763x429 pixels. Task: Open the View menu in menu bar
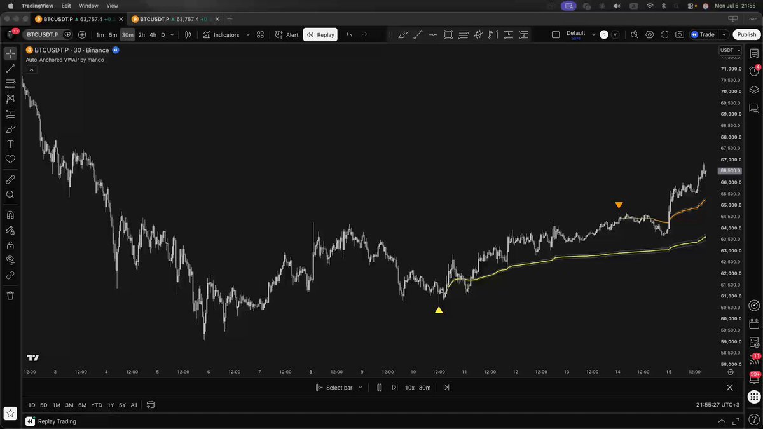point(112,6)
